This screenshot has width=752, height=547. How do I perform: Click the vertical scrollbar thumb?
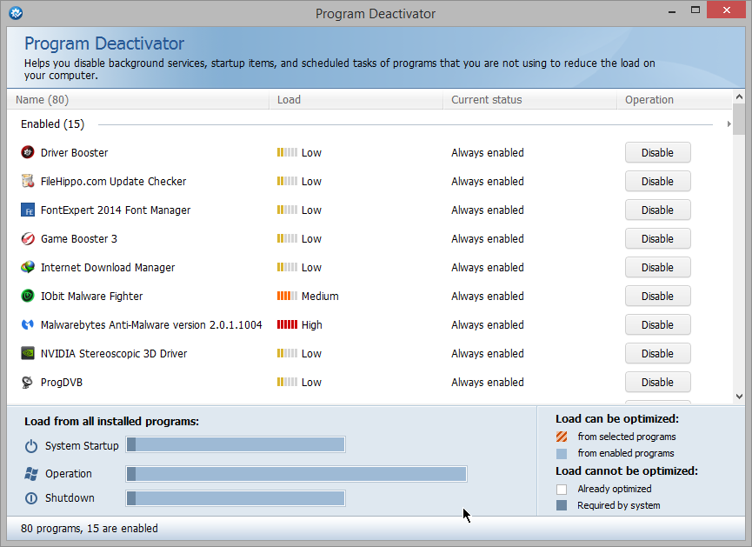pos(739,119)
